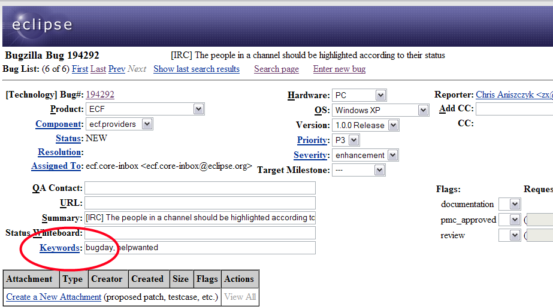Click the Bugzilla Bug 194292 heading
Viewport: 553px width, 307px height.
pyautogui.click(x=52, y=55)
